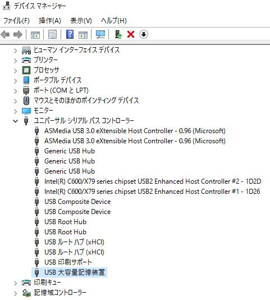This screenshot has width=270, height=300.
Task: Select マウスとそのほかのポインティング デバイス label
Action: 86,100
